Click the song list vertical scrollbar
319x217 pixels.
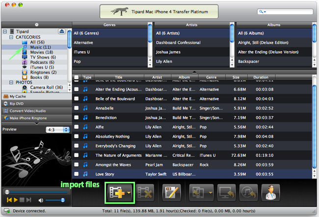click(314, 127)
